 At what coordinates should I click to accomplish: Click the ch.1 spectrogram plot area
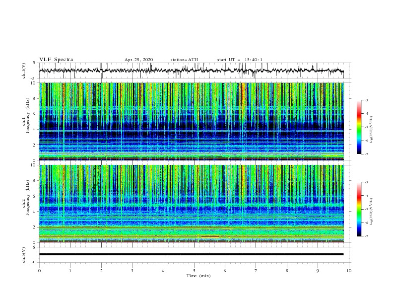pyautogui.click(x=192, y=121)
